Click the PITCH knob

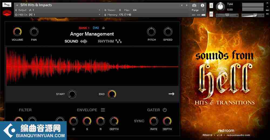(x=151, y=31)
